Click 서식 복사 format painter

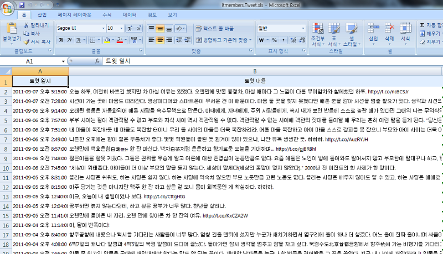click(37, 41)
